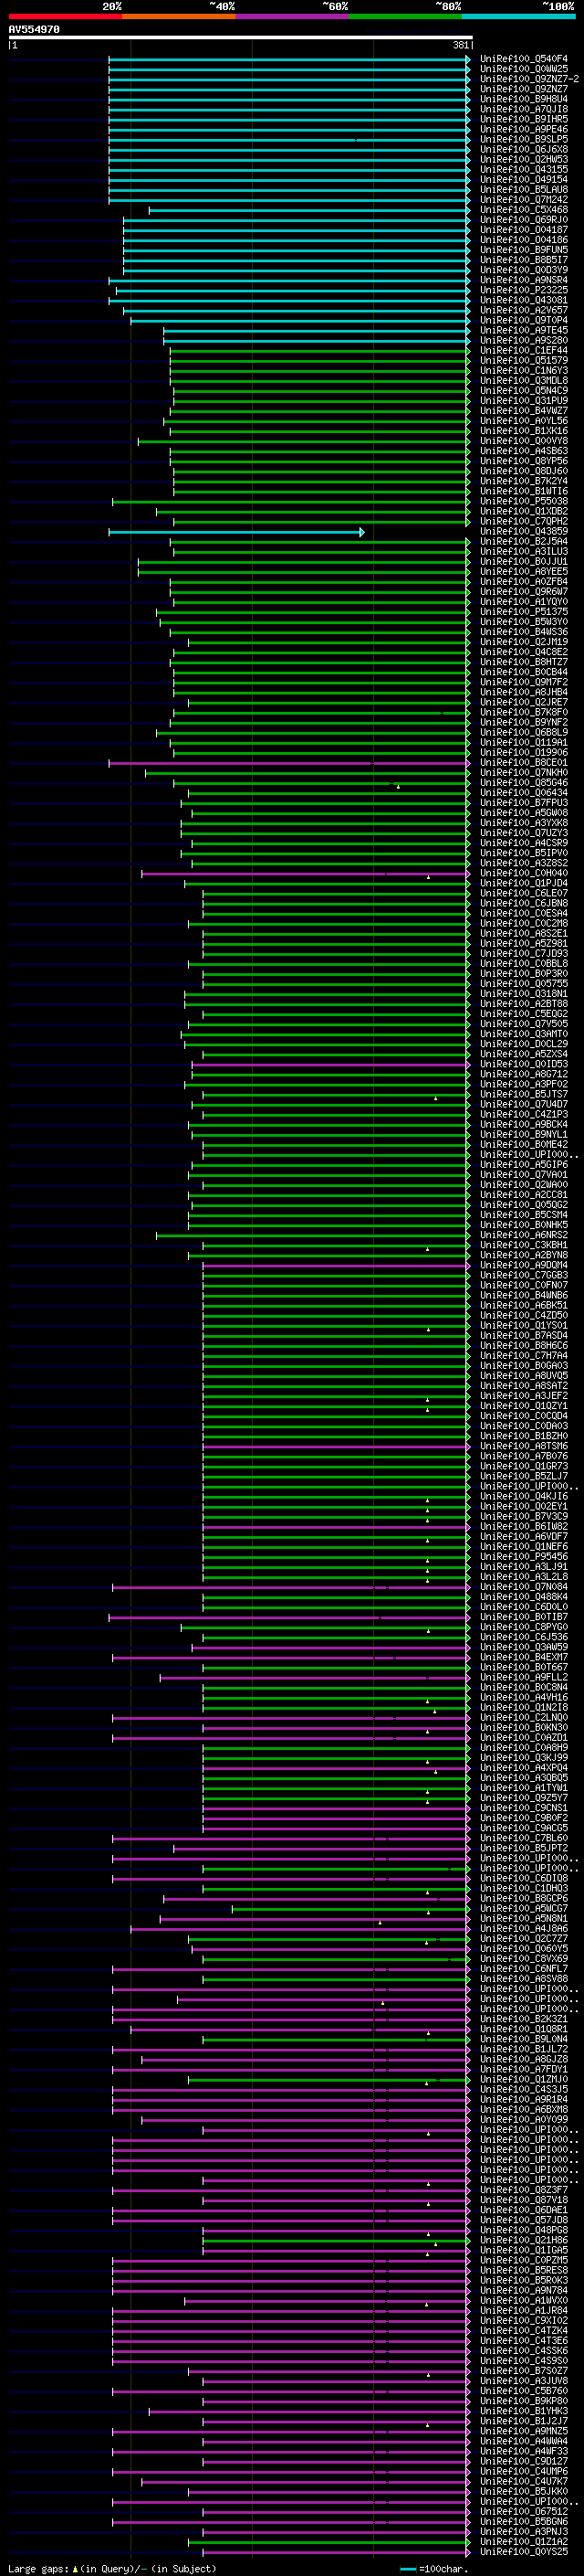Click hit label UniRef100_O67512

click(524, 2511)
